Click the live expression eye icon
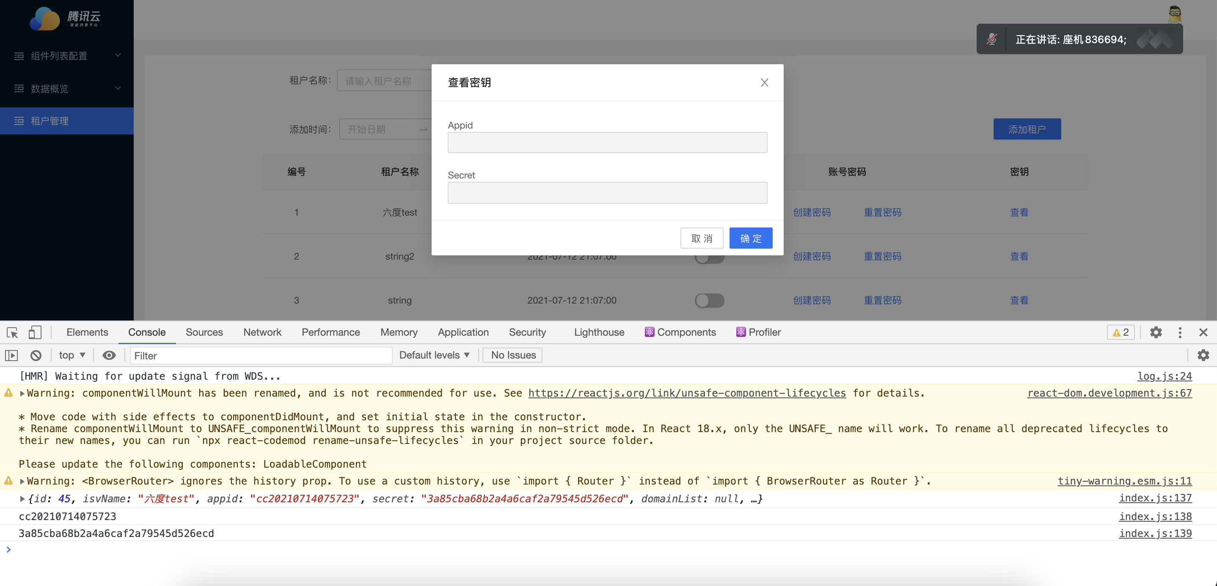 pyautogui.click(x=109, y=355)
